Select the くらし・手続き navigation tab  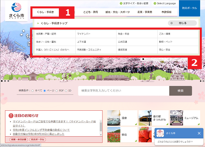[45, 12]
